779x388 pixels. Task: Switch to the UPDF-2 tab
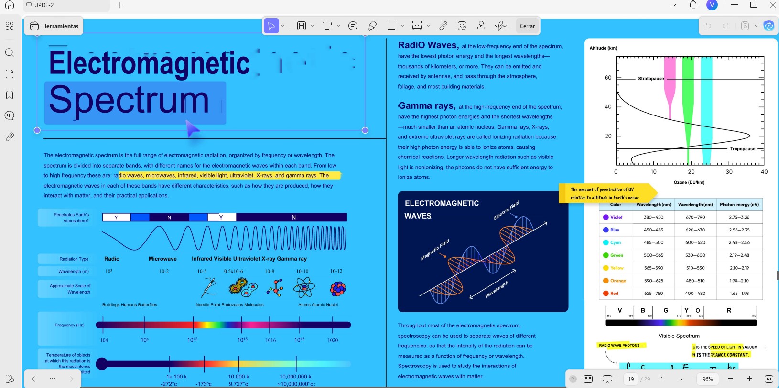pos(66,5)
